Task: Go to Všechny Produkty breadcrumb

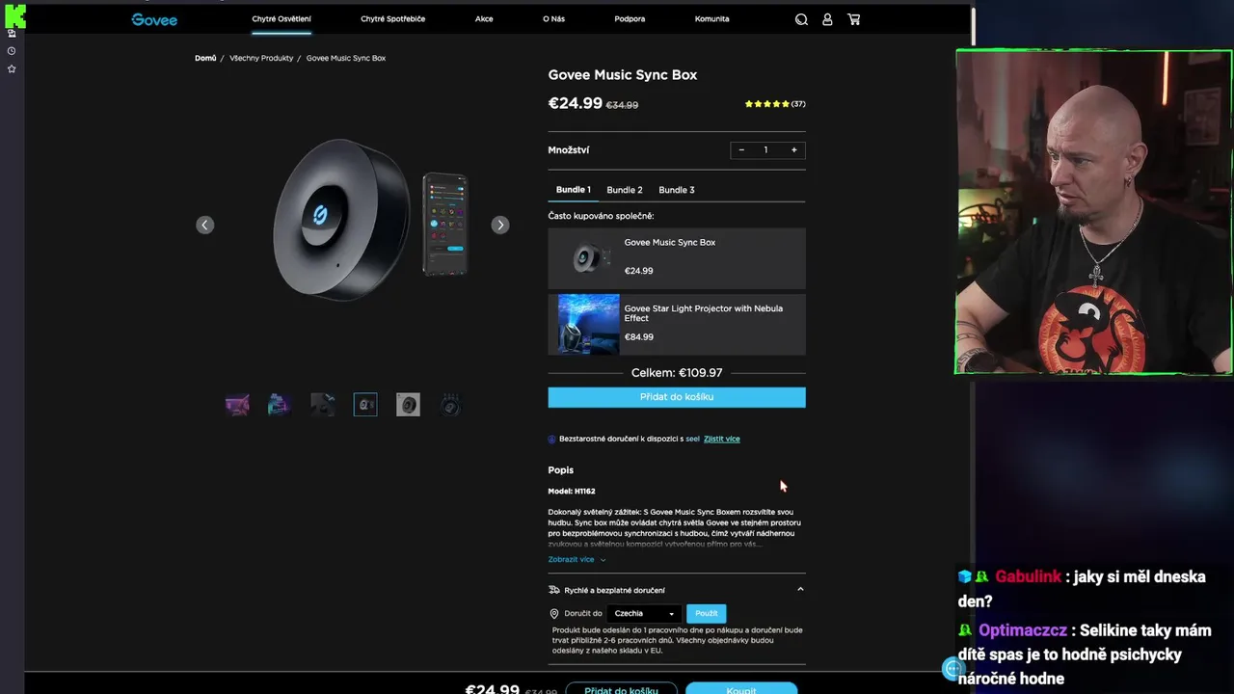Action: click(x=261, y=58)
